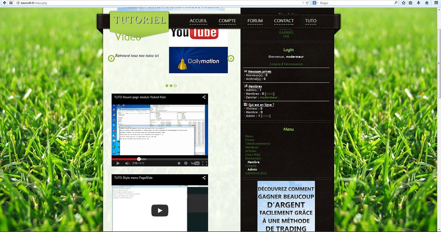
Task: Go back with the browser back arrow
Action: click(5, 3)
